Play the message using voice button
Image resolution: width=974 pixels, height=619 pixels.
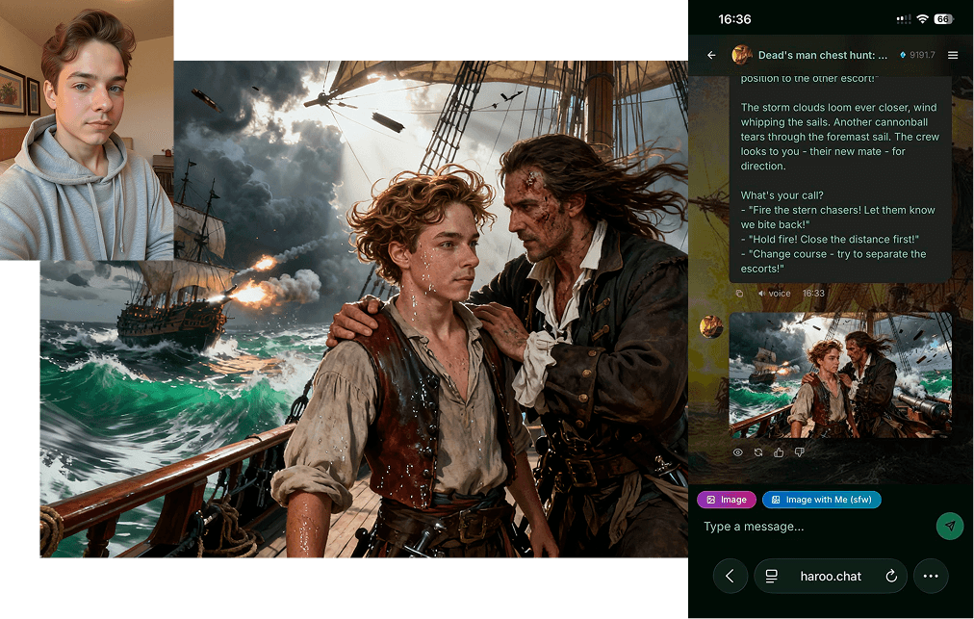coord(774,293)
